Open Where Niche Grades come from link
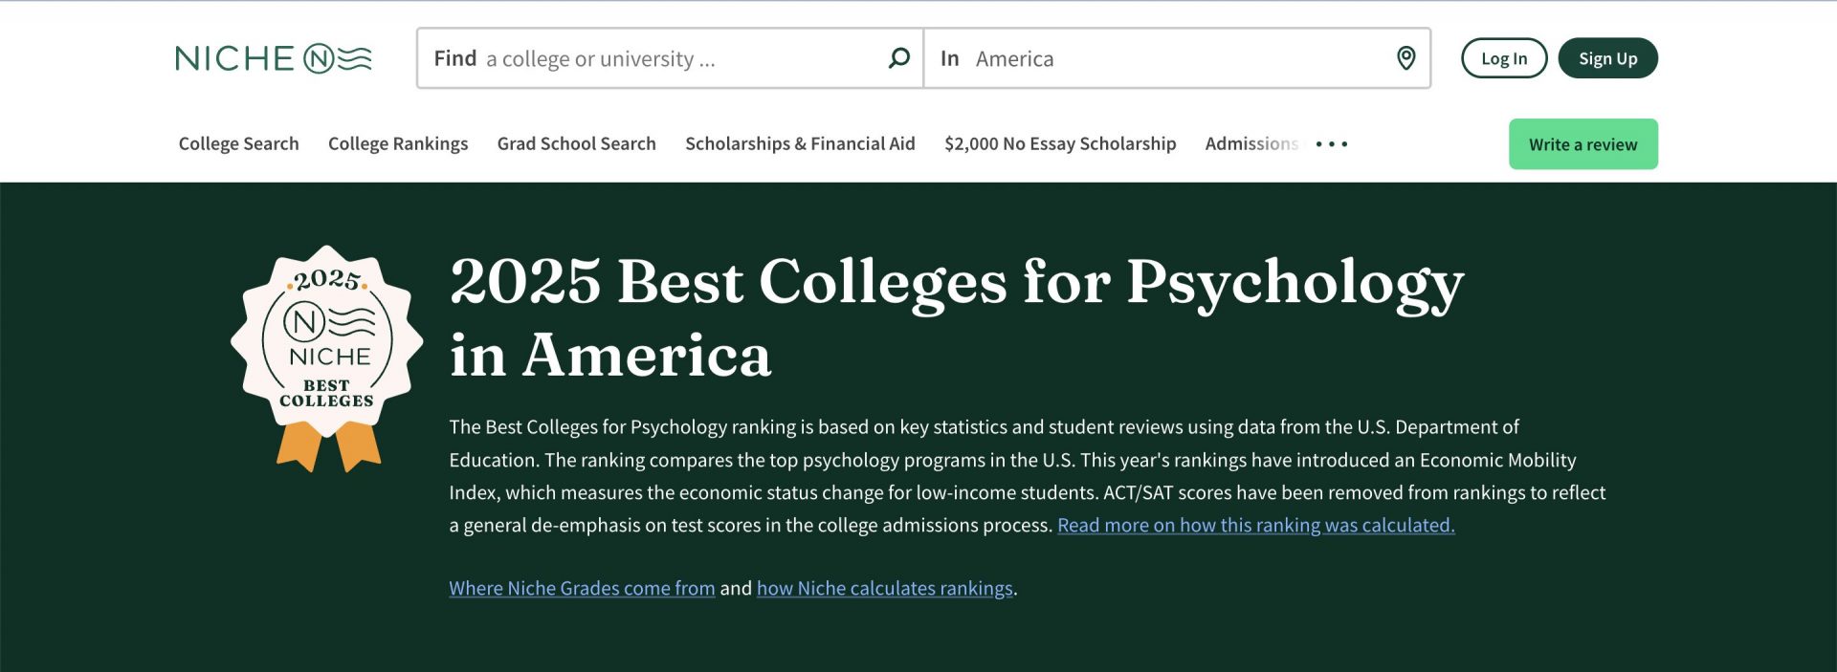1837x672 pixels. (x=582, y=588)
